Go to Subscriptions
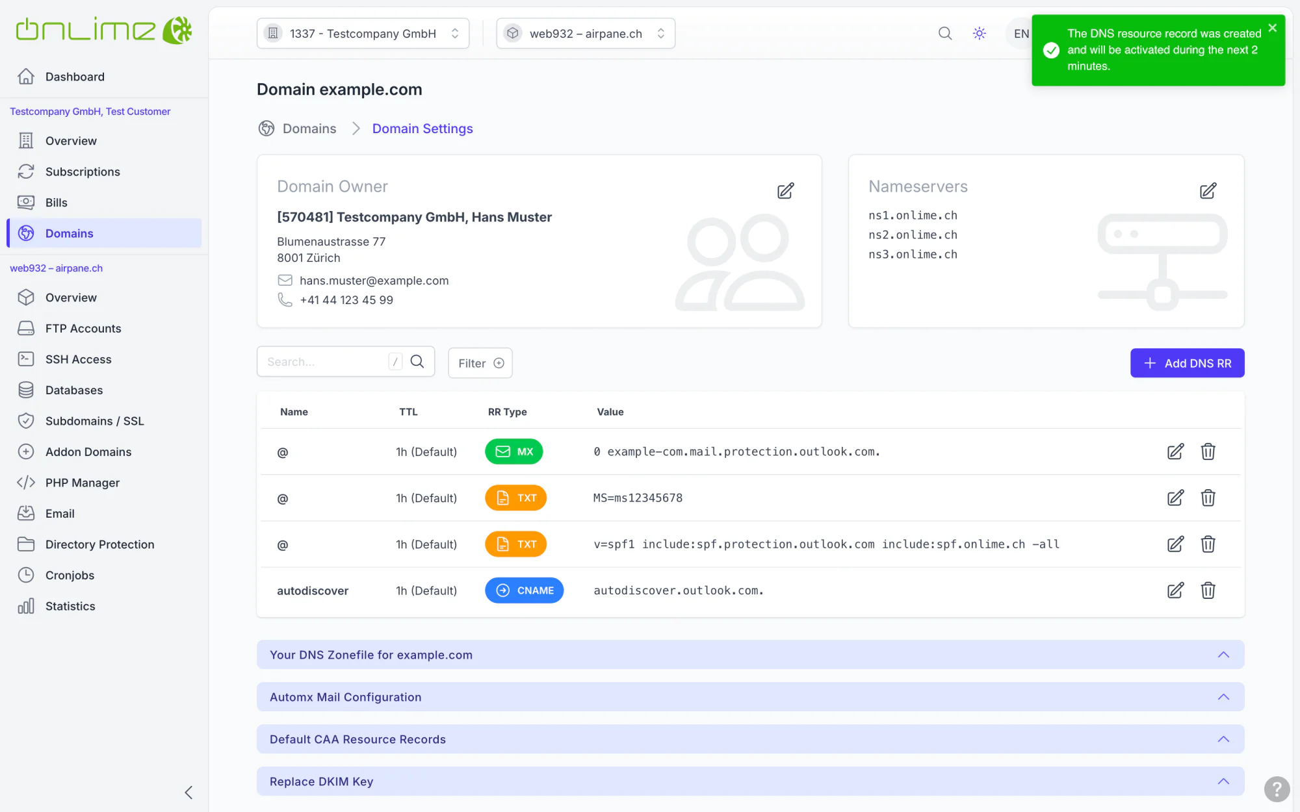 point(104,171)
